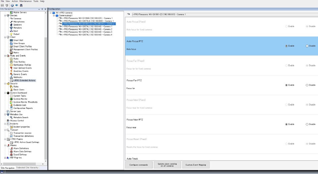Select Enable for Focus Reset (Fixed)

(x=286, y=144)
